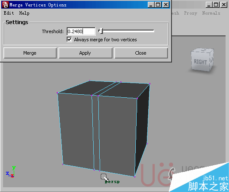Viewport: 229px width, 192px height.
Task: Open the Proxy menu in main Maya window
Action: coord(190,13)
